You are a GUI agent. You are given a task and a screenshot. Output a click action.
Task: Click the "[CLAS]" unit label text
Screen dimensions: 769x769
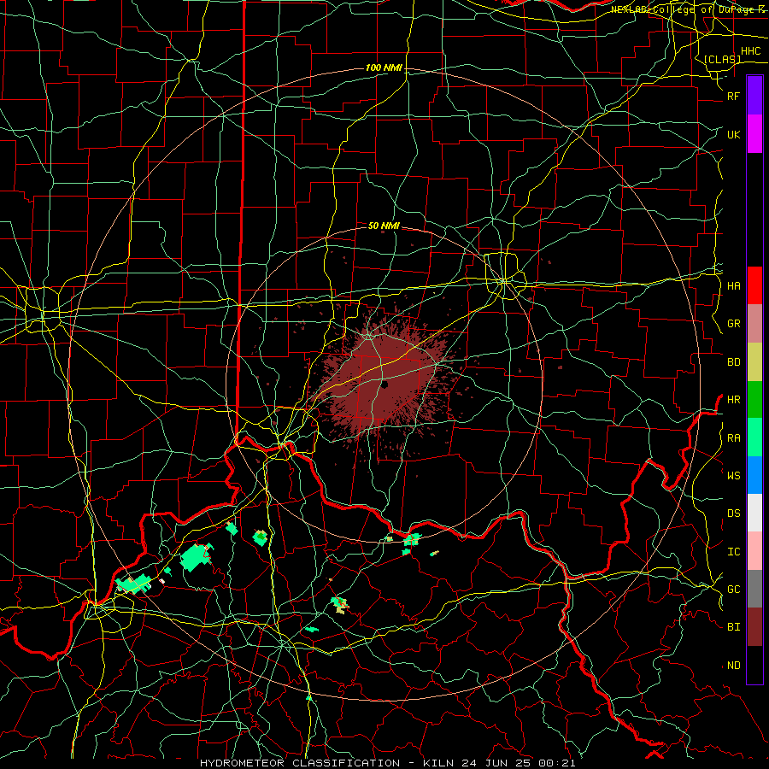tap(722, 60)
